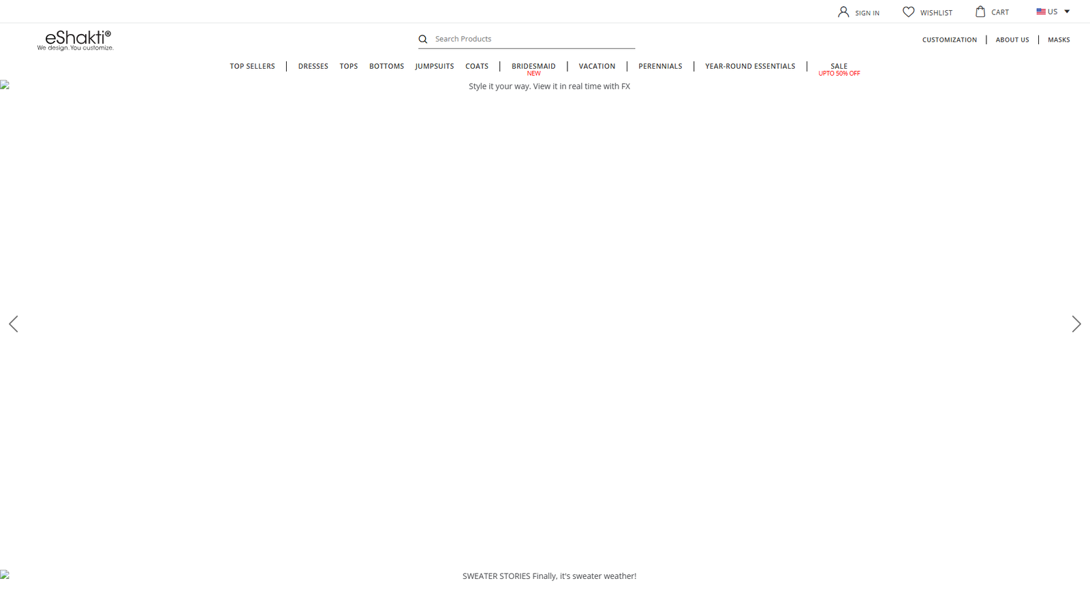
Task: Open the Cart shopping bag icon
Action: coord(980,12)
